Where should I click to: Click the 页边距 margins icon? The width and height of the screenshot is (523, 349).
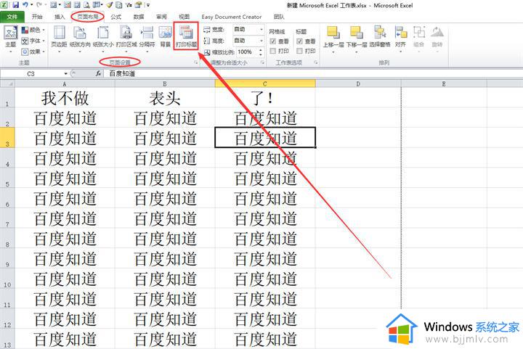(x=59, y=33)
